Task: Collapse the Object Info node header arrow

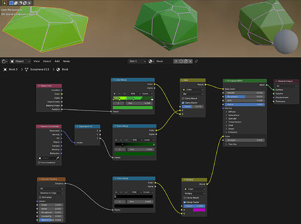Action: 39,86
